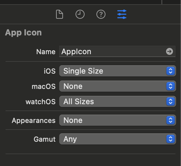The width and height of the screenshot is (181, 166).
Task: Click the blue chevrons on Gamut popup
Action: [171, 139]
